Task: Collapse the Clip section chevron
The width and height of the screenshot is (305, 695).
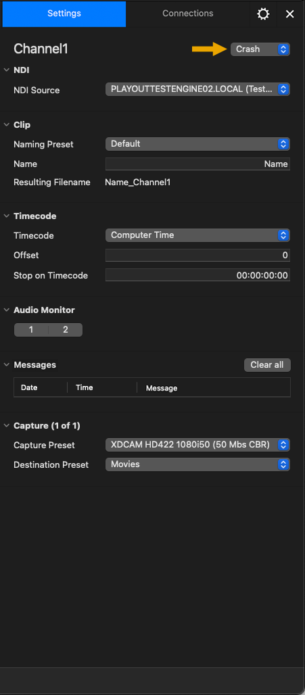Action: (7, 125)
